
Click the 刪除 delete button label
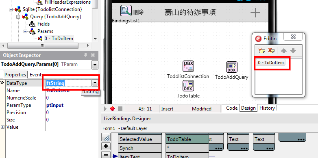click(x=138, y=12)
